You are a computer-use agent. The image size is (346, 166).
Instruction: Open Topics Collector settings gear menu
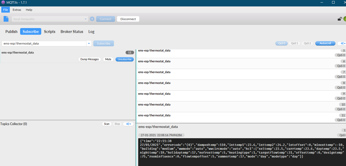(128, 124)
